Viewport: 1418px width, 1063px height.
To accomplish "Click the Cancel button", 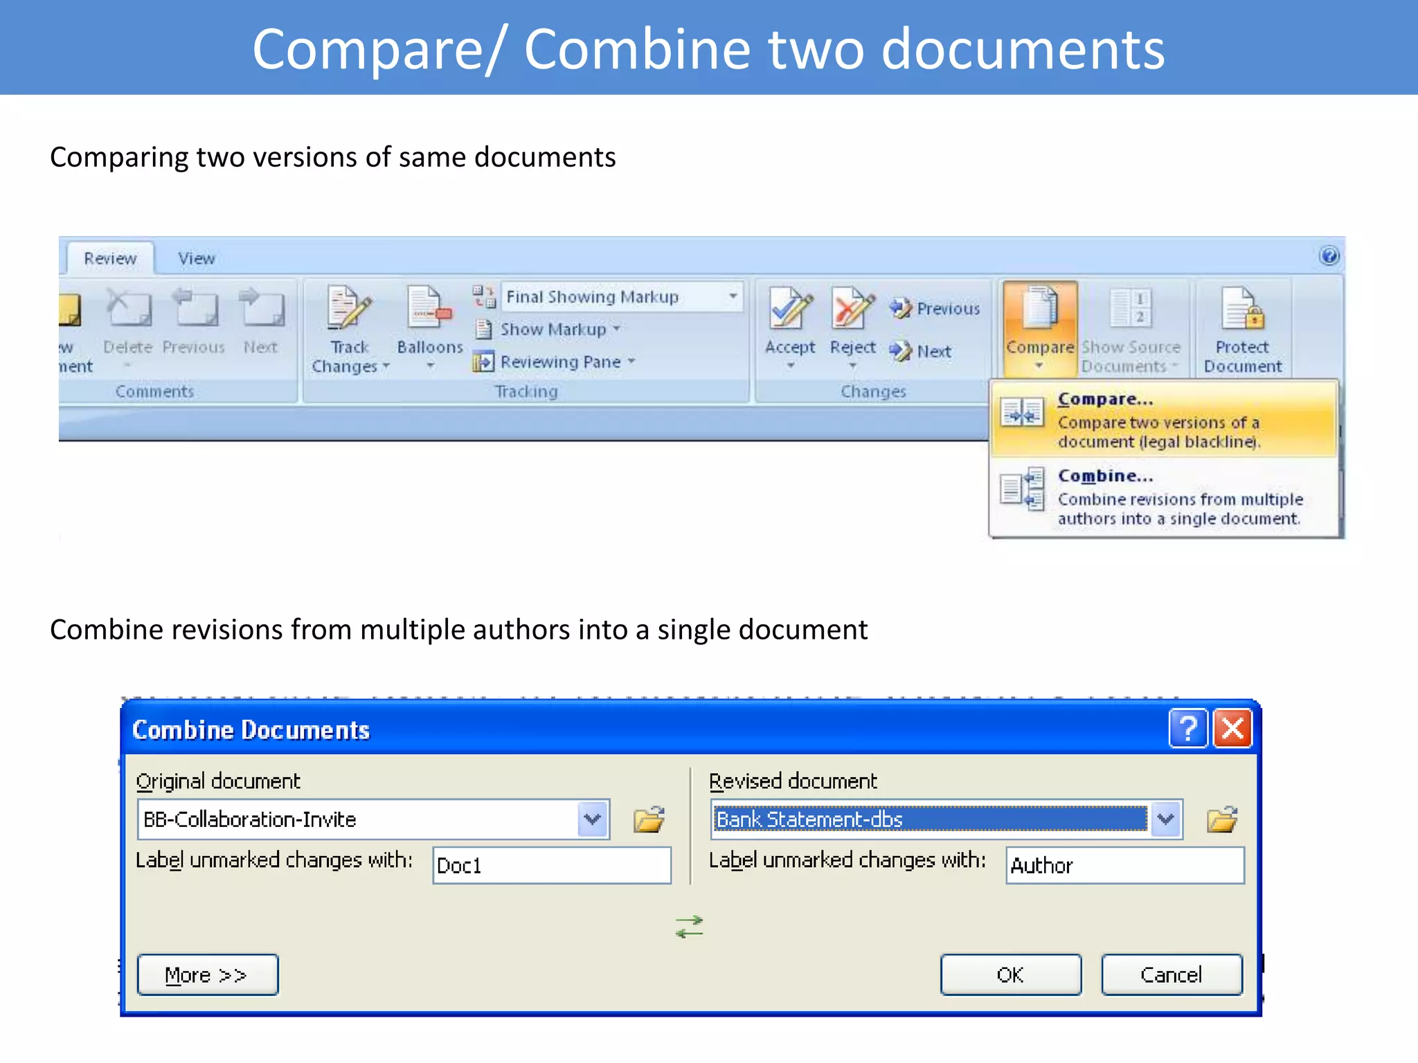I will click(1172, 974).
